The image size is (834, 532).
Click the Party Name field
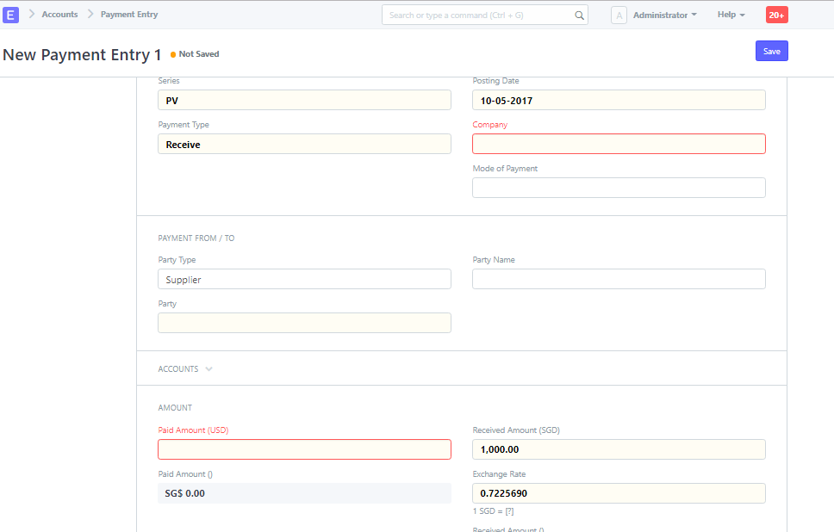[x=619, y=279]
